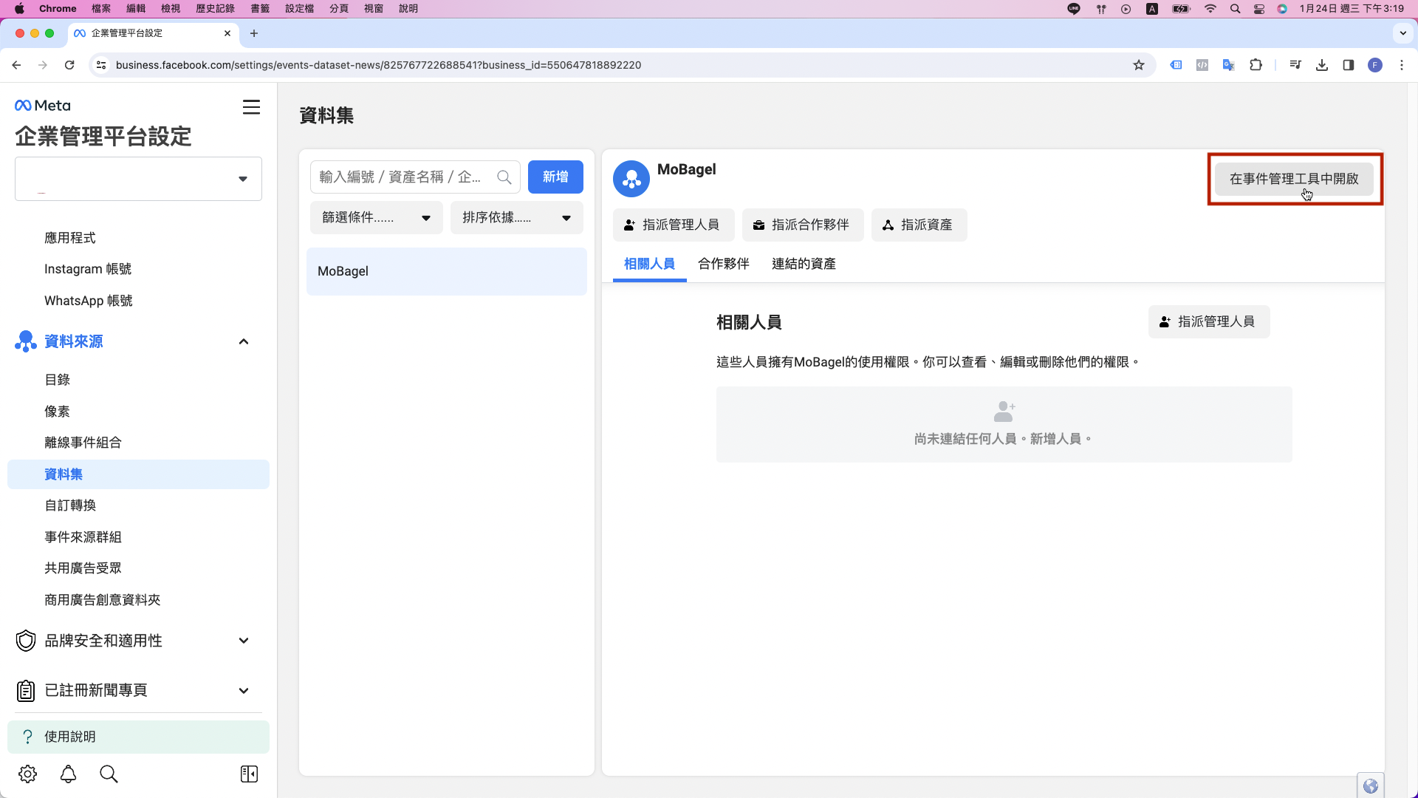This screenshot has width=1418, height=798.
Task: Open notifications bell in sidebar
Action: click(x=68, y=774)
